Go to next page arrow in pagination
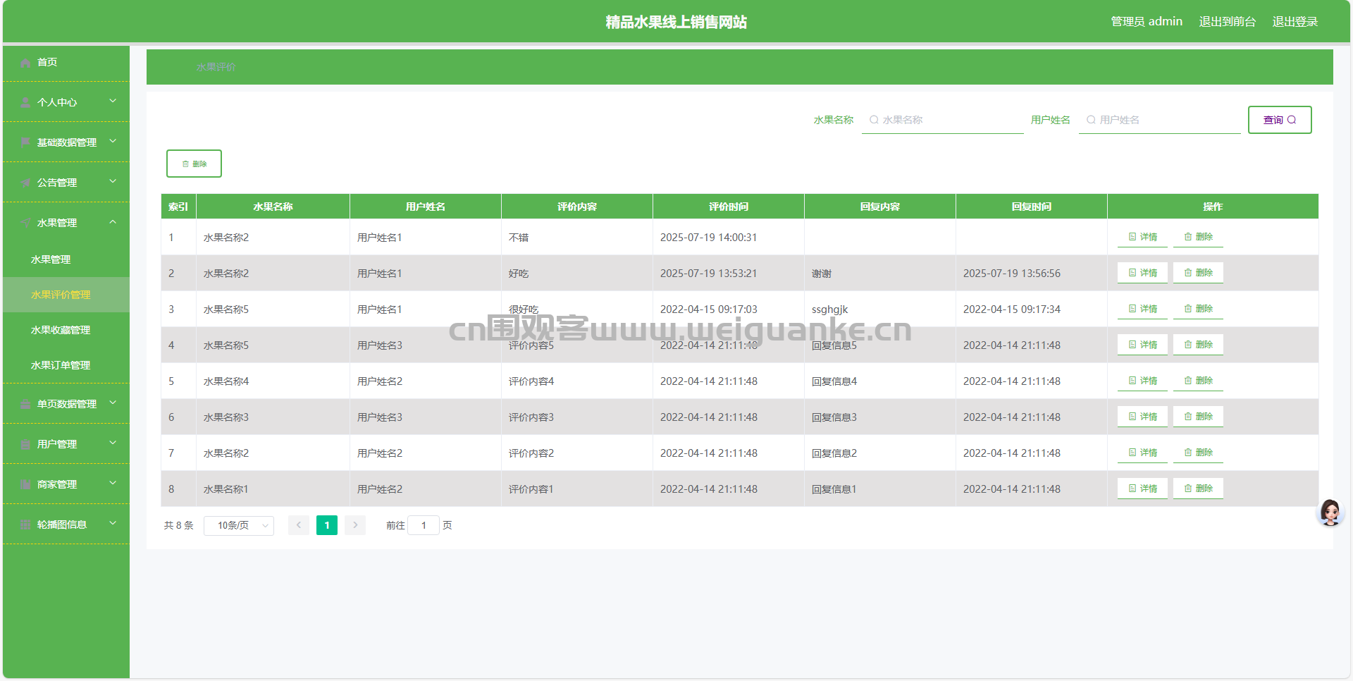The height and width of the screenshot is (681, 1353). [355, 525]
